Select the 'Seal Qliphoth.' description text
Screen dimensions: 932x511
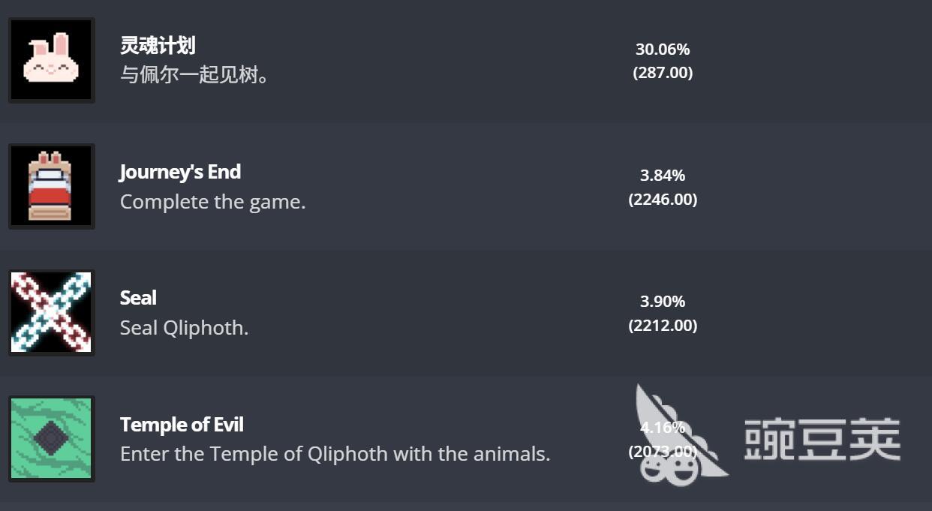[x=184, y=328]
